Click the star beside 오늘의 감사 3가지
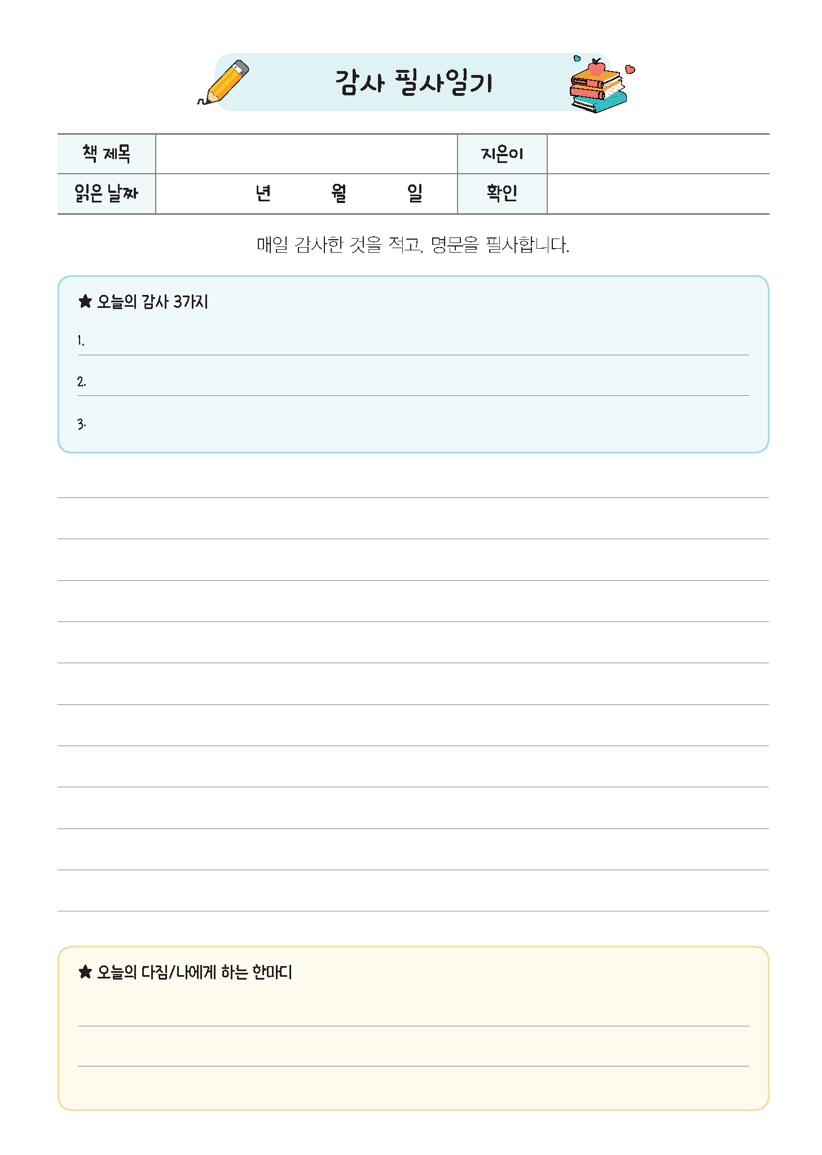Image resolution: width=822 pixels, height=1155 pixels. pos(85,302)
